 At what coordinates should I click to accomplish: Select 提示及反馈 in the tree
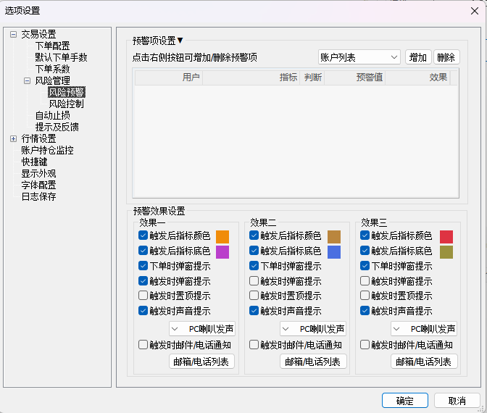pos(57,127)
